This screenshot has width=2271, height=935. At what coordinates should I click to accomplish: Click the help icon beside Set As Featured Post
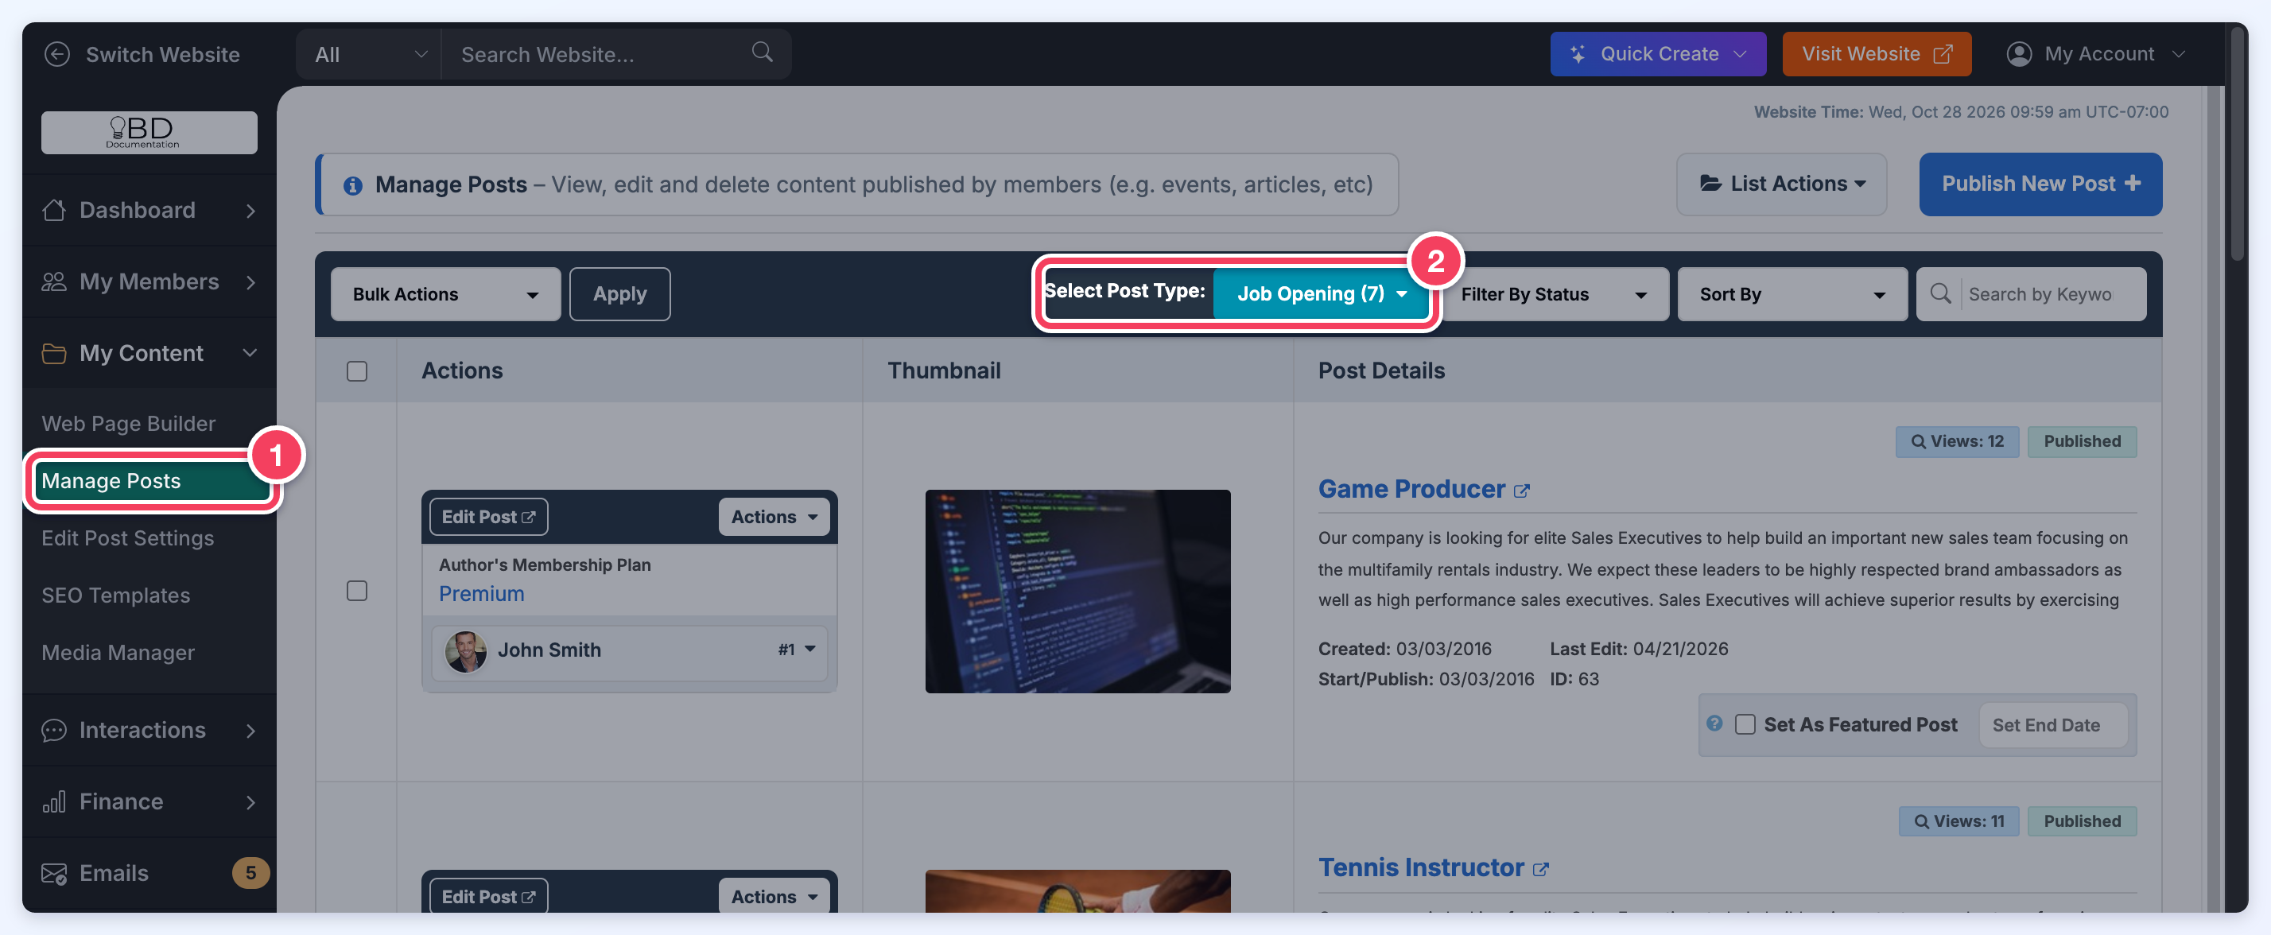point(1714,724)
